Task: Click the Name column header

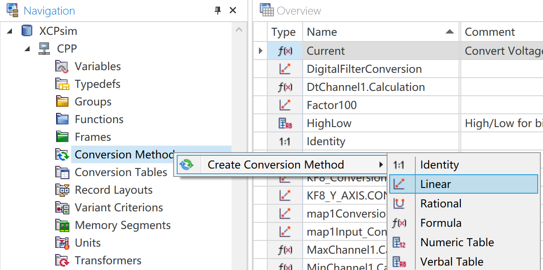Action: coord(381,32)
